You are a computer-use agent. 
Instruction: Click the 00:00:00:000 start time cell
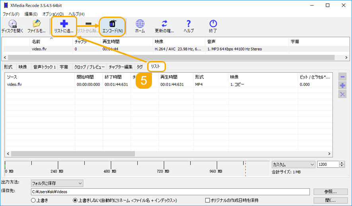tap(88, 84)
